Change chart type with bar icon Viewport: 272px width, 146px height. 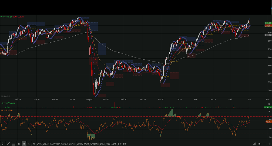coord(260,144)
